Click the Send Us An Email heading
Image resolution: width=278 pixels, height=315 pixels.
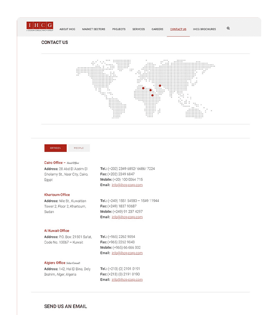pos(66,306)
